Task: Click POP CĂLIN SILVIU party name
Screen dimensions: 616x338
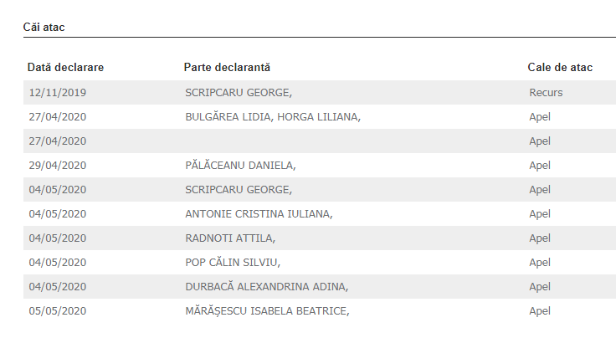Action: coord(233,262)
